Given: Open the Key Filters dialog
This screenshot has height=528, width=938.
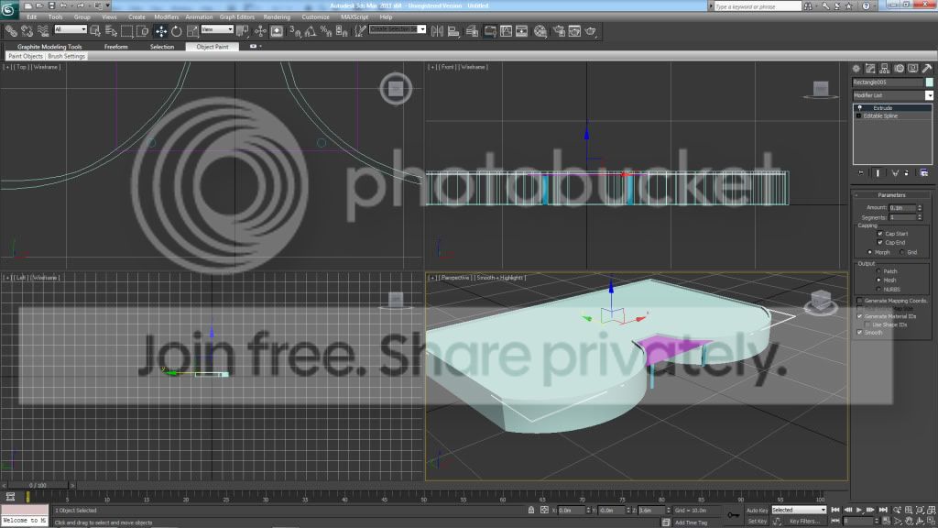Looking at the screenshot, I should 803,522.
